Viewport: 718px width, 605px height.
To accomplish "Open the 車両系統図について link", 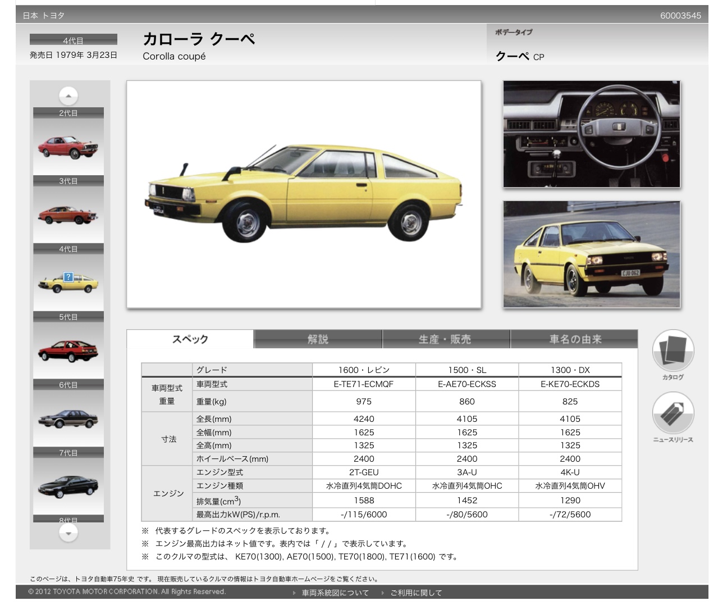I will click(335, 593).
